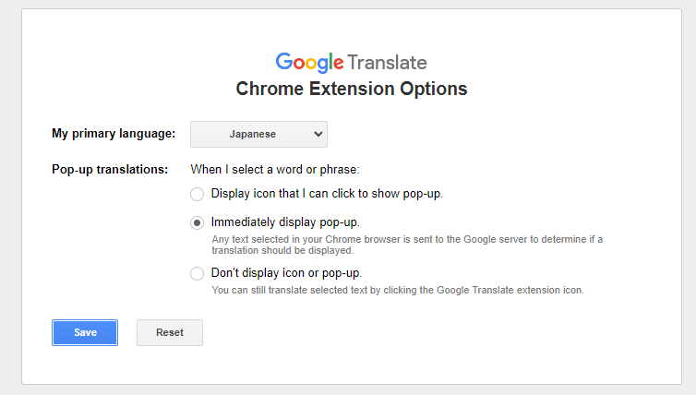The height and width of the screenshot is (395, 696).
Task: Click the empty white area right of the Reset button
Action: (415, 332)
